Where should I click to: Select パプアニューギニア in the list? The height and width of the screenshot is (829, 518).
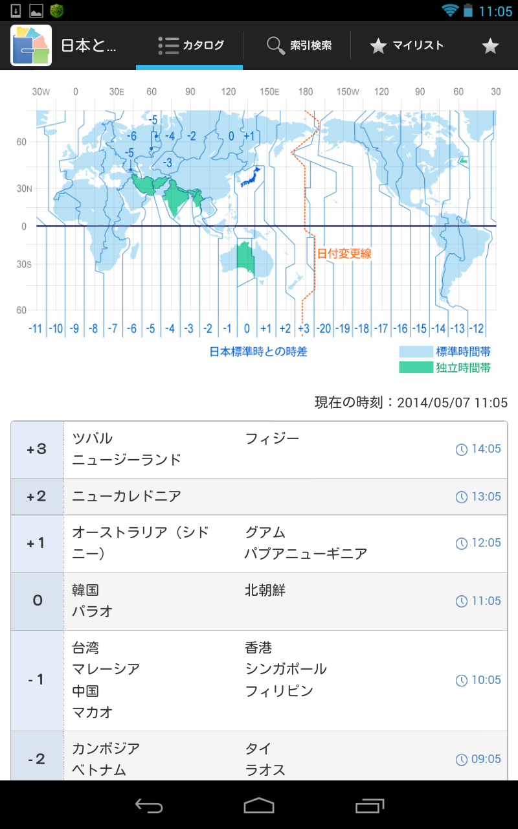coord(306,554)
